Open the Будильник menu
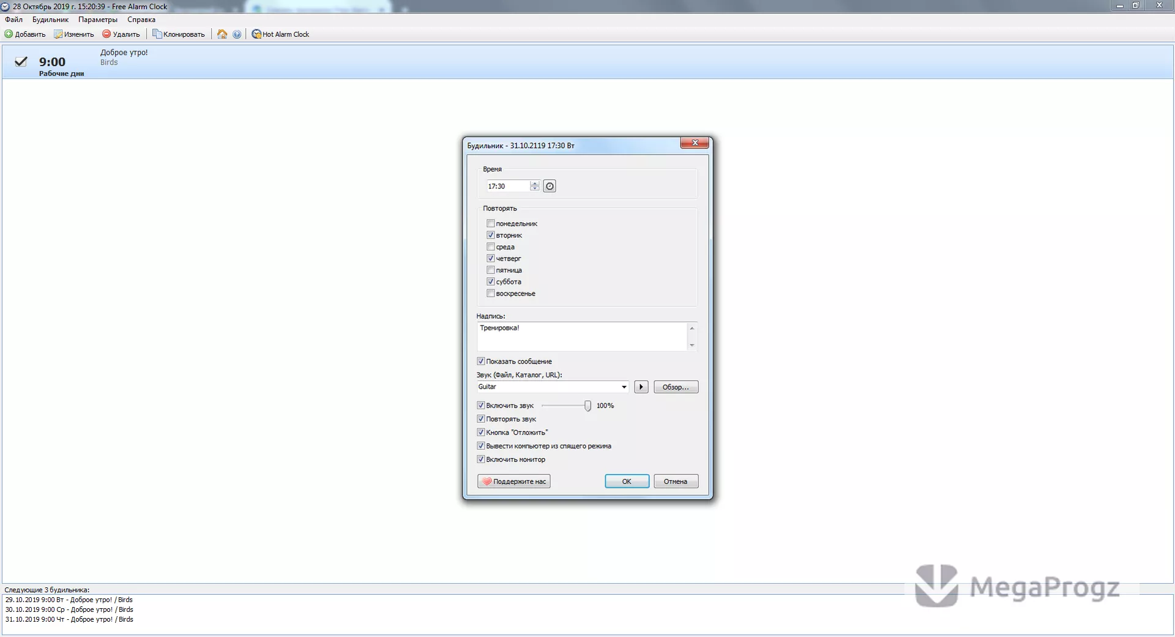 [x=50, y=20]
